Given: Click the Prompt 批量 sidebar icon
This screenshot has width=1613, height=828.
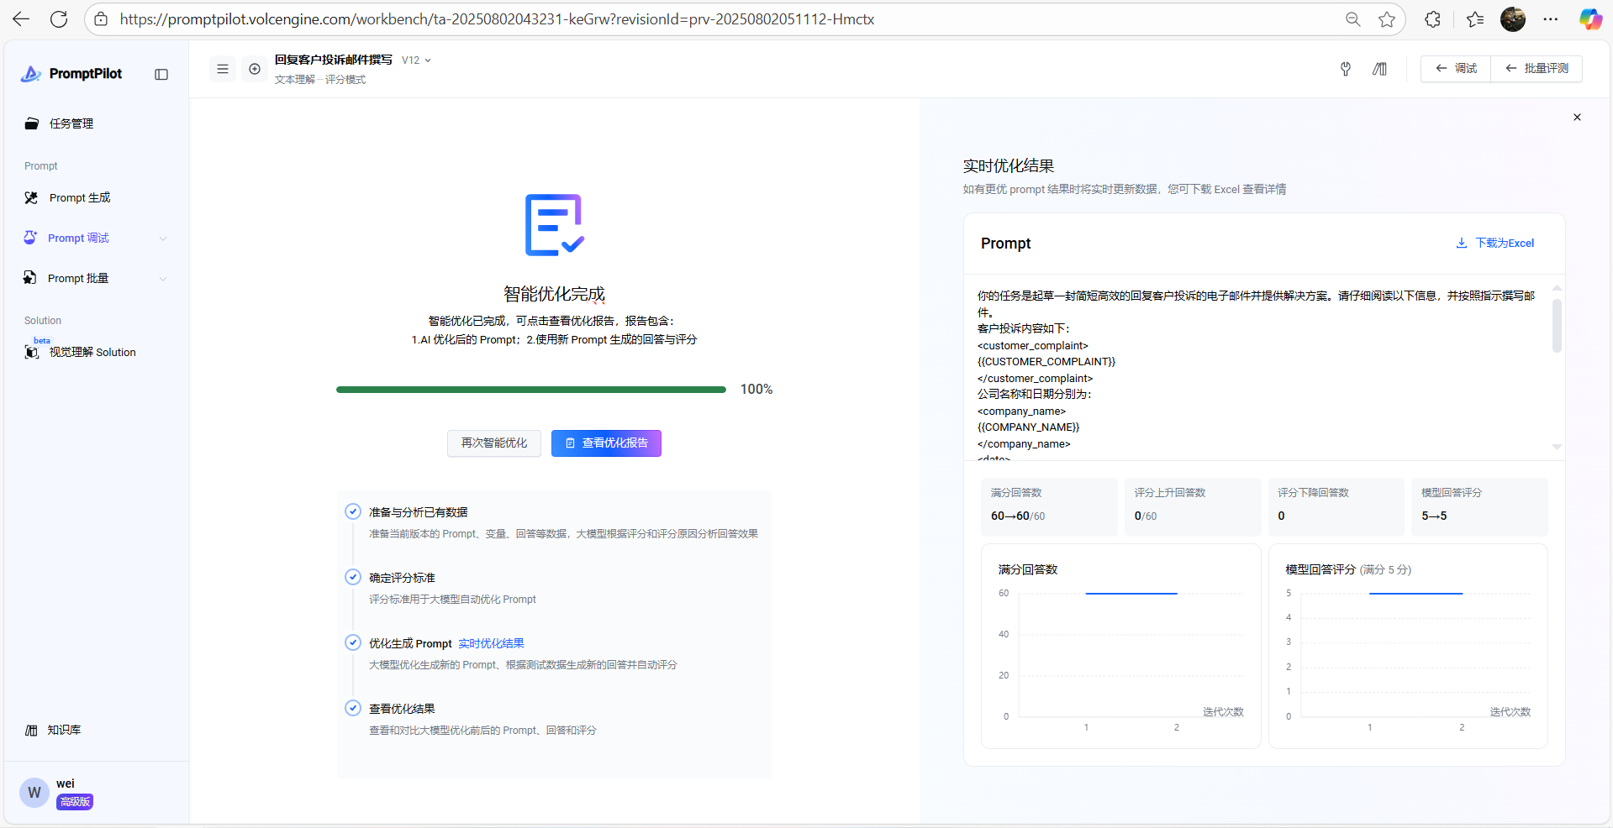Looking at the screenshot, I should point(30,278).
